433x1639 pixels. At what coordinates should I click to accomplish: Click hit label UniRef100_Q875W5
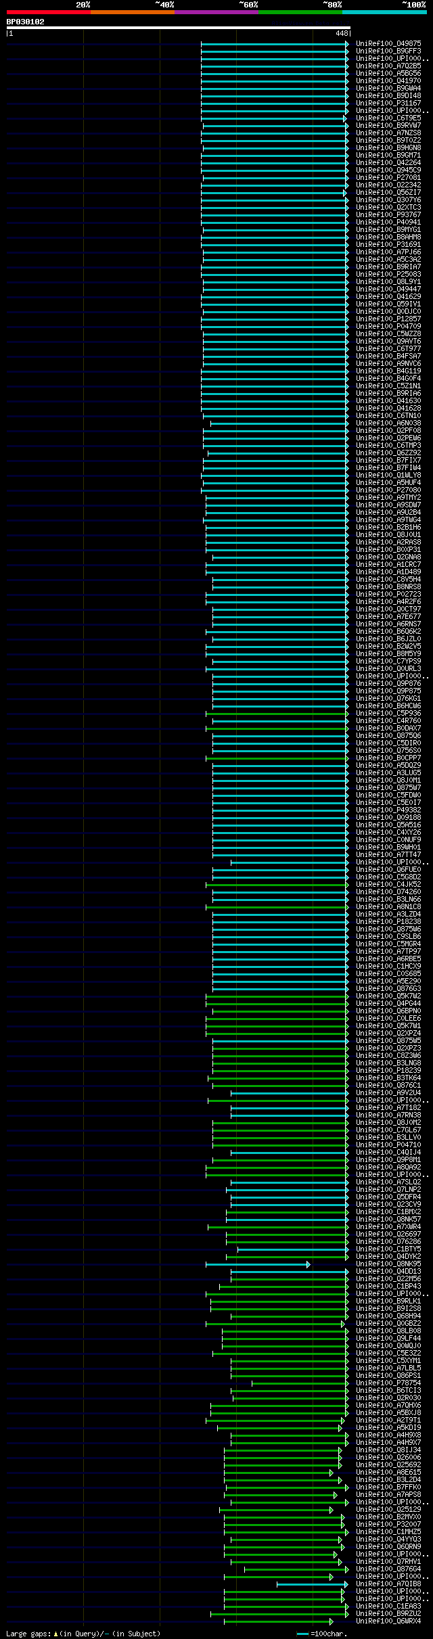pos(388,1040)
